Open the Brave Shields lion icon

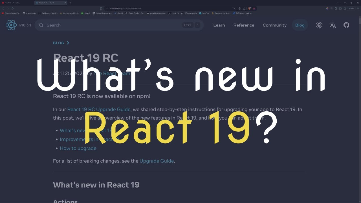pos(250,8)
